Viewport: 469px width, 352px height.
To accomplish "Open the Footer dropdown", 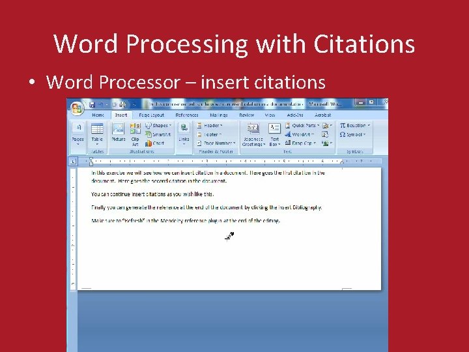I will tap(209, 134).
